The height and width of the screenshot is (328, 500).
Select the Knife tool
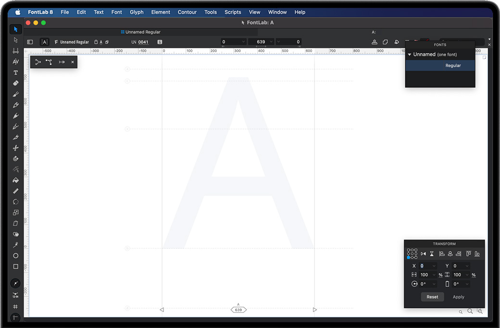tap(15, 137)
